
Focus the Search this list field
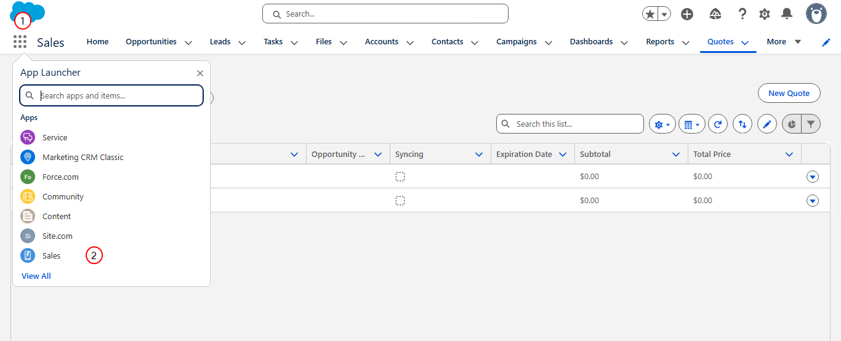[570, 124]
